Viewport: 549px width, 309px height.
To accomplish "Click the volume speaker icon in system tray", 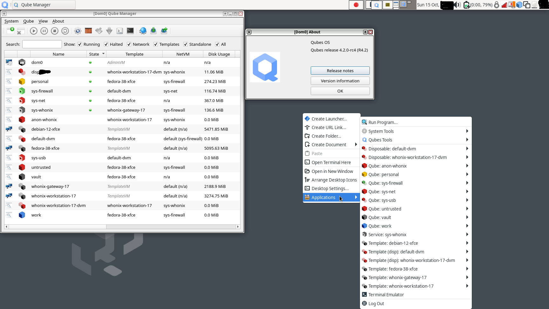I will click(457, 5).
